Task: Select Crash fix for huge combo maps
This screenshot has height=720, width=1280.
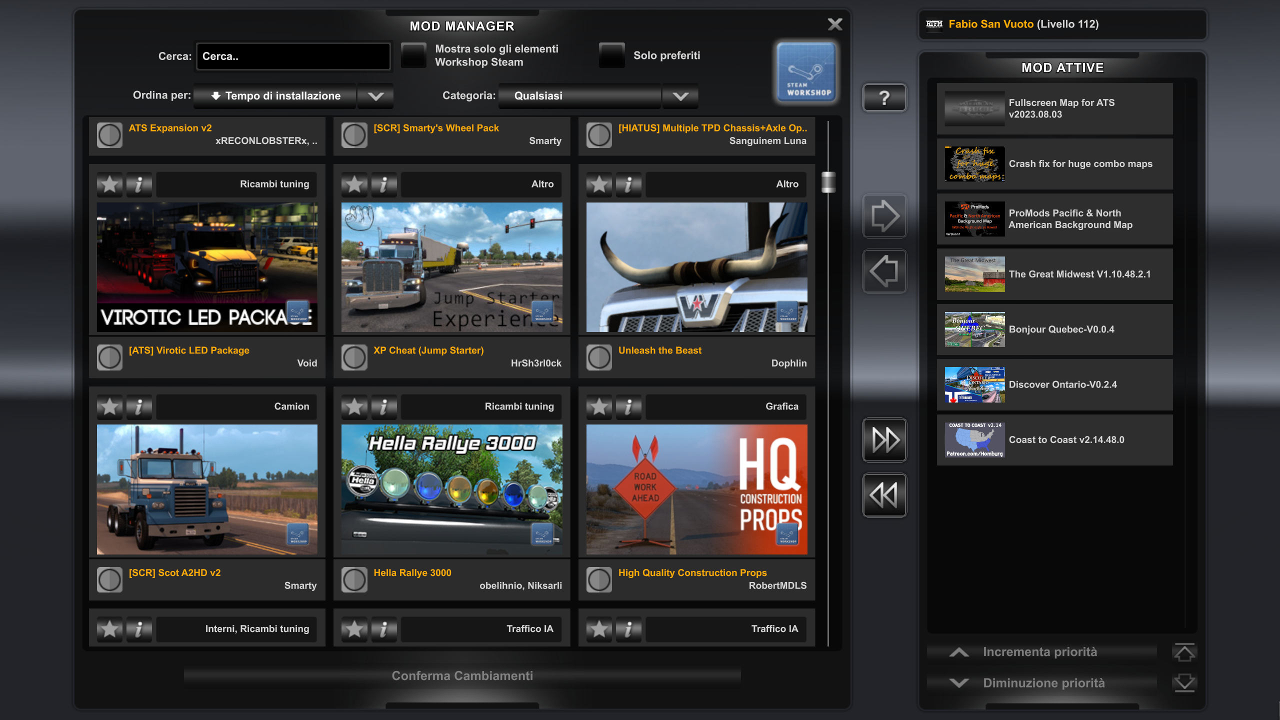Action: click(x=1054, y=164)
